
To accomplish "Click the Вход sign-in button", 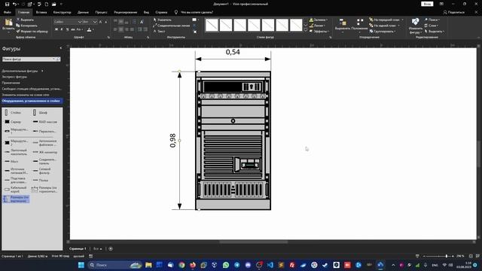I will point(427,4).
